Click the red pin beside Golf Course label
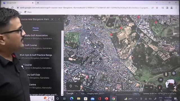This screenshot has height=101, width=180. pos(111,35)
